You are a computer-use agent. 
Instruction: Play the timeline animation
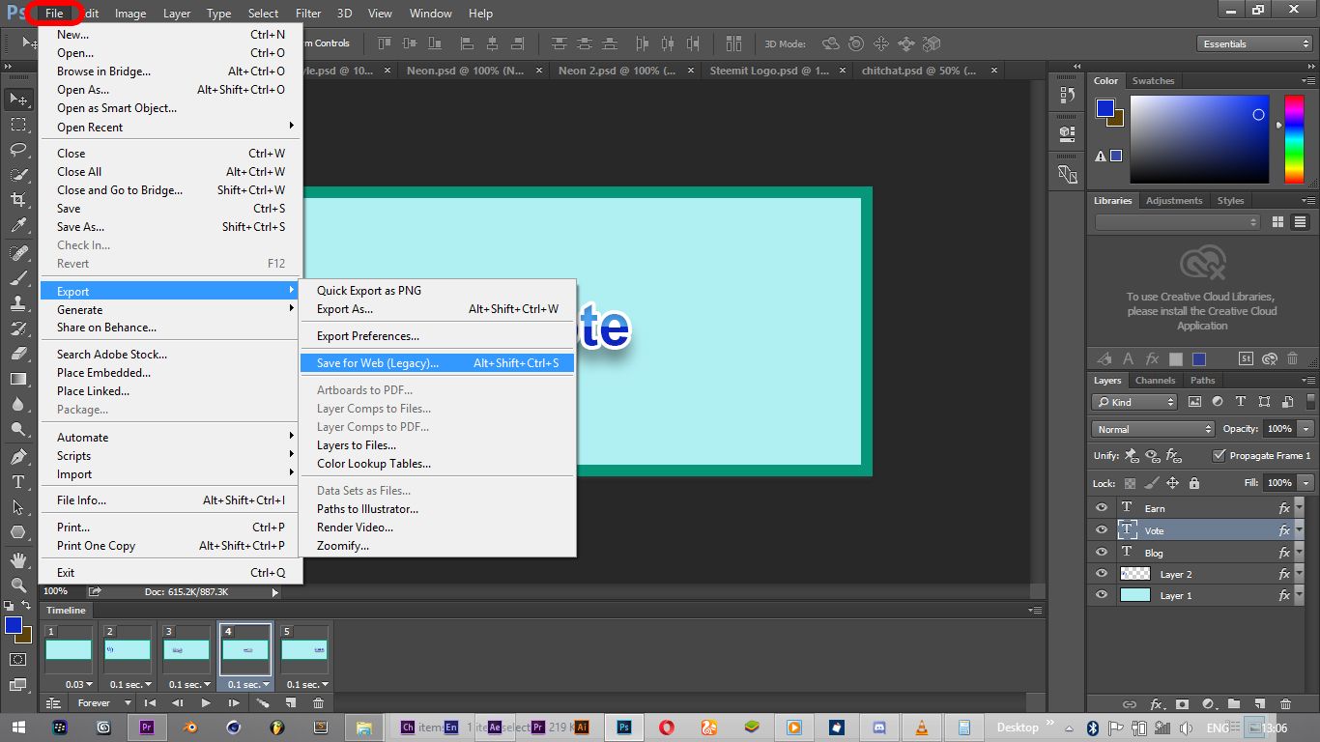click(205, 703)
